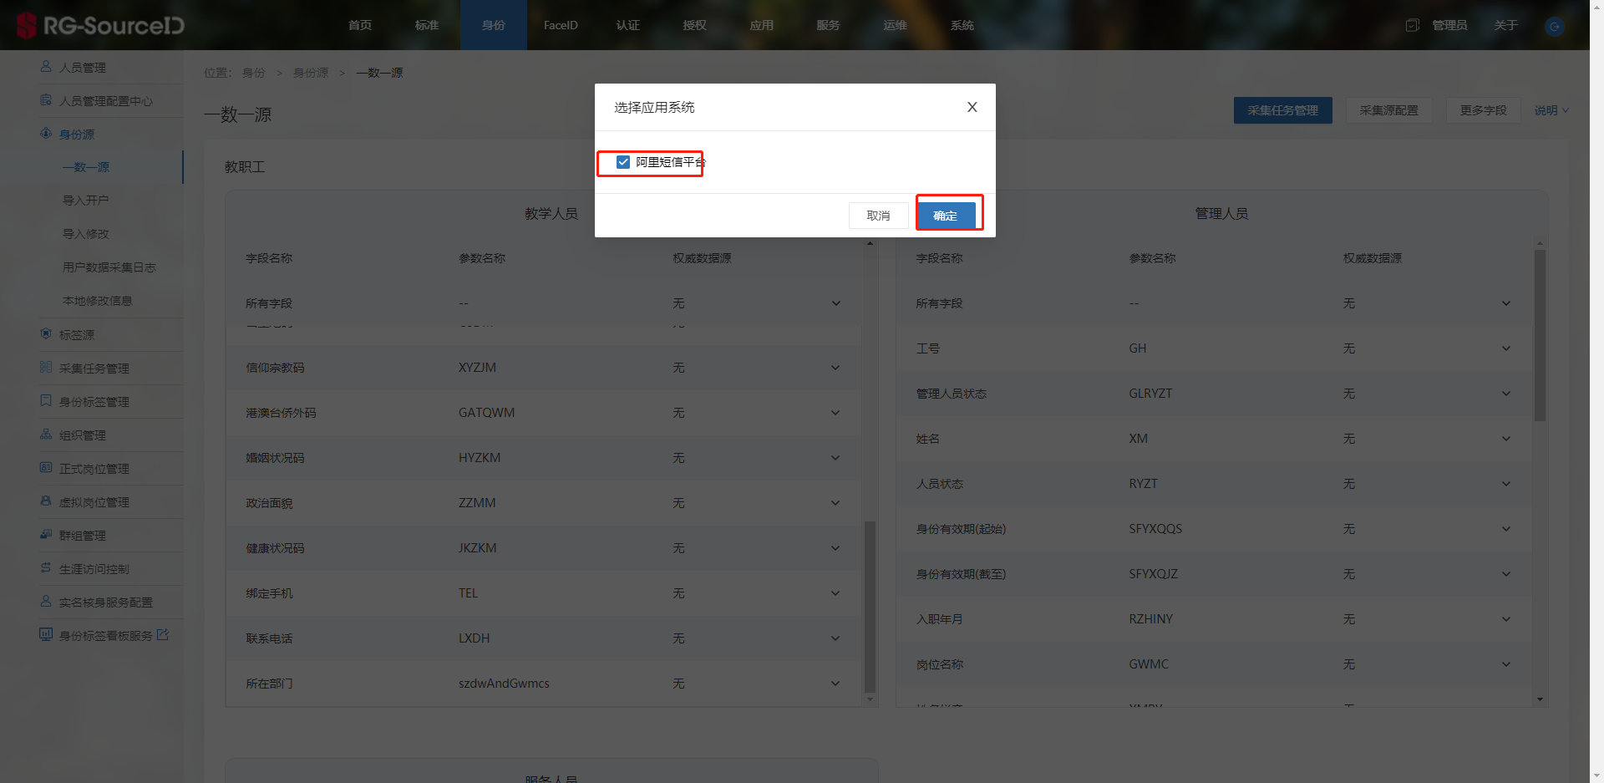1604x783 pixels.
Task: Open dropdown for 婚姻状况码 row
Action: 835,458
